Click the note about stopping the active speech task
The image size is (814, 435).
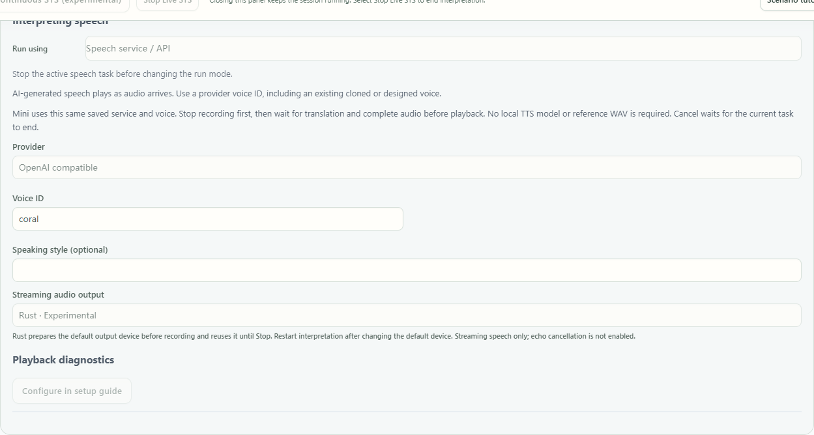[x=123, y=74]
